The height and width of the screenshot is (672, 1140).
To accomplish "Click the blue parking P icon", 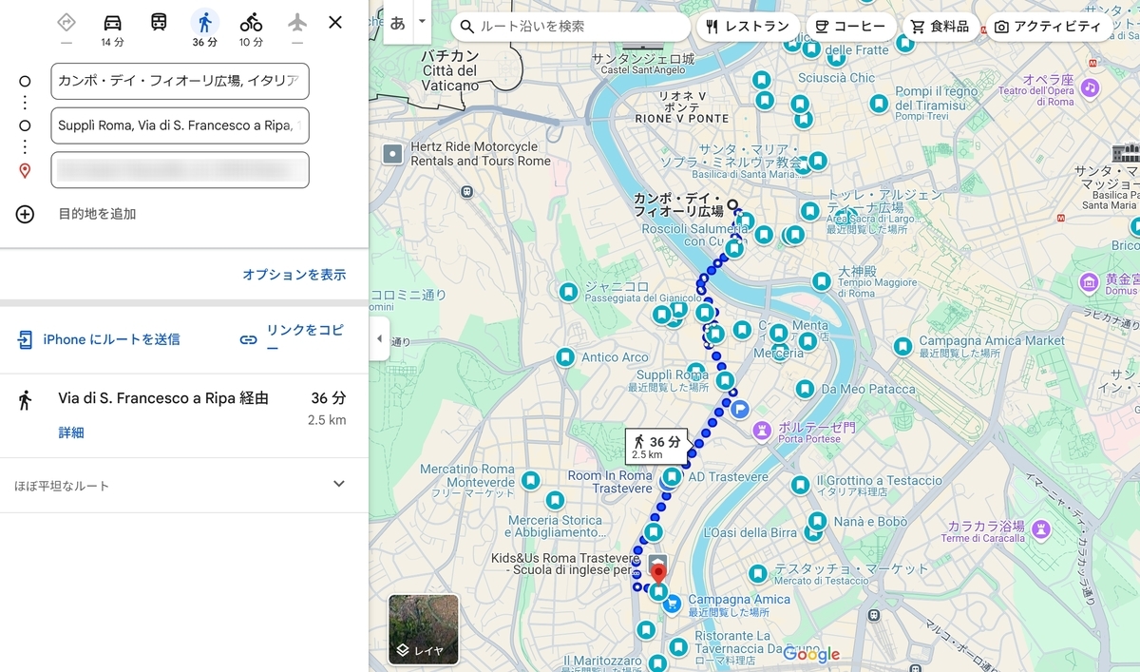I will (x=740, y=409).
